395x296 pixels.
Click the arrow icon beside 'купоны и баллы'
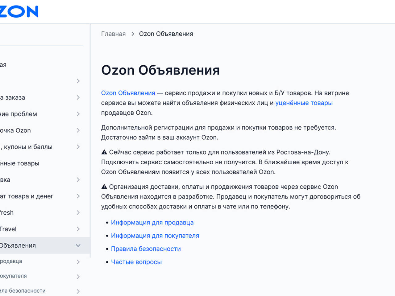pos(78,147)
